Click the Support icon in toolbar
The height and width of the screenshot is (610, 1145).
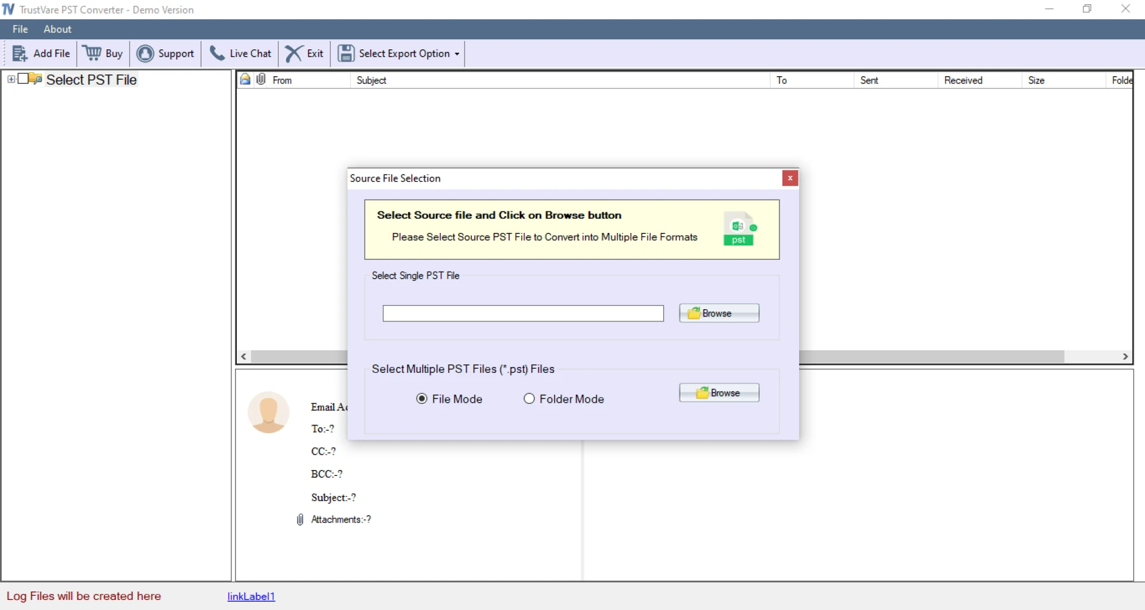(x=146, y=53)
